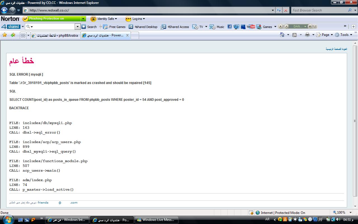Screen dimensions: 358x224
Task: Mute the toolbar radio player
Action: click(310, 26)
